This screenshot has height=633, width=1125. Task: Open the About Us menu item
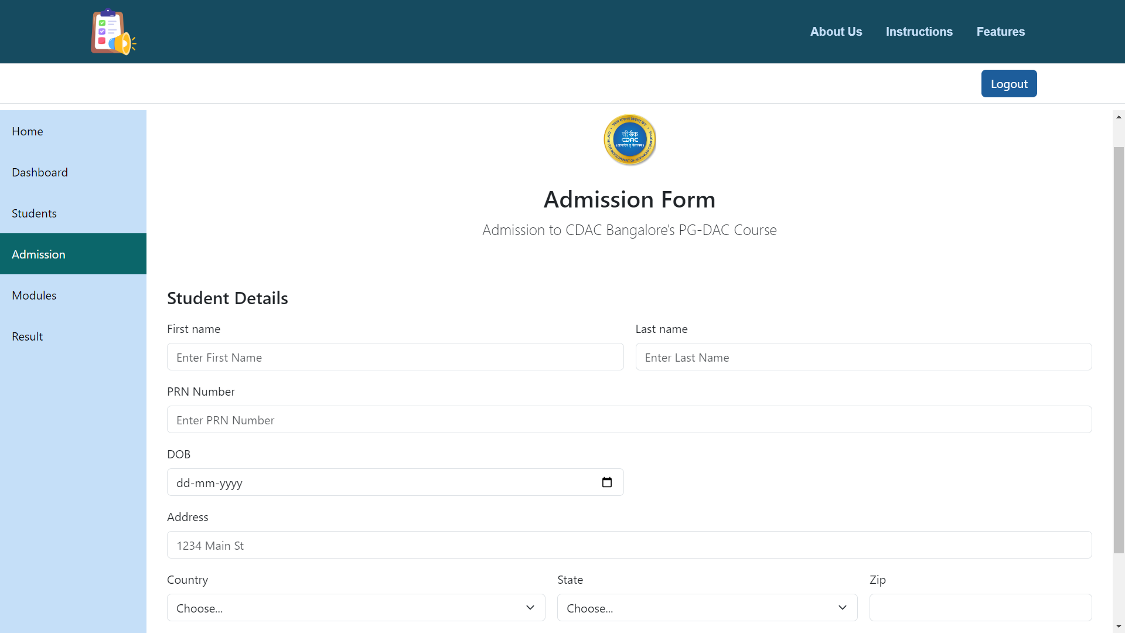[836, 31]
